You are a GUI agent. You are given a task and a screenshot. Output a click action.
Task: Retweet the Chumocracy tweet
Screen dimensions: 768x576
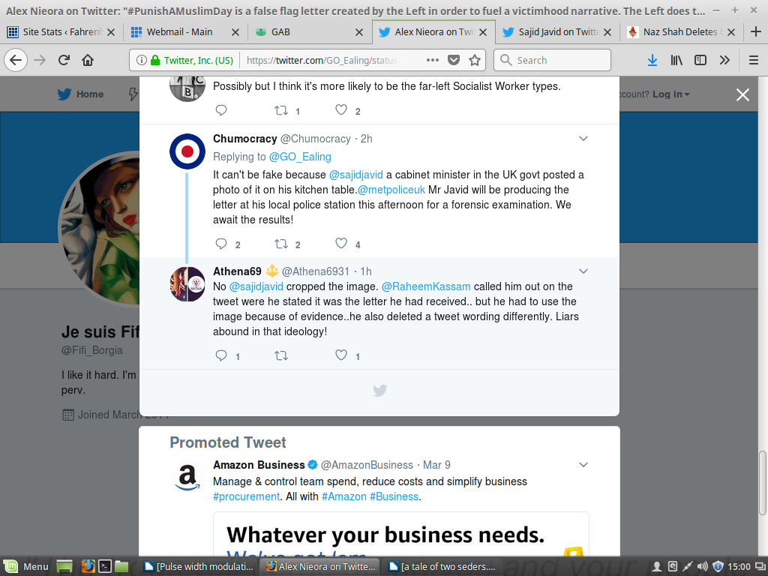(281, 244)
